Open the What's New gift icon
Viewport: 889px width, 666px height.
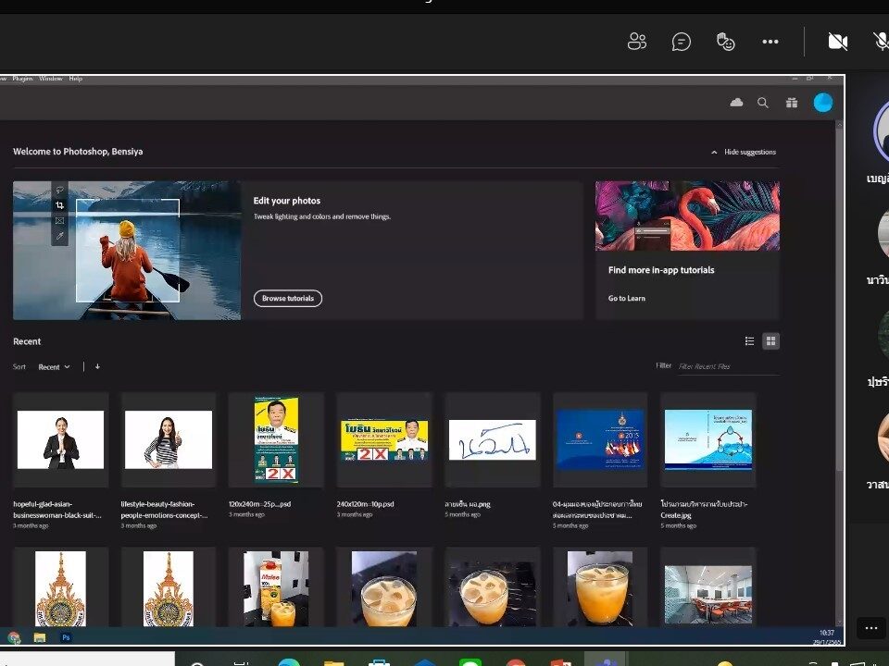click(792, 103)
